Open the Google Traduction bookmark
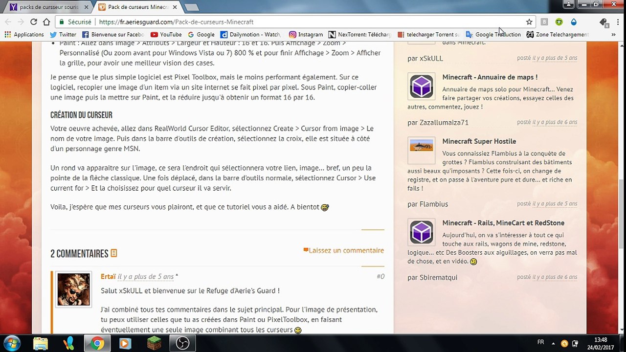This screenshot has width=626, height=352. [x=493, y=35]
